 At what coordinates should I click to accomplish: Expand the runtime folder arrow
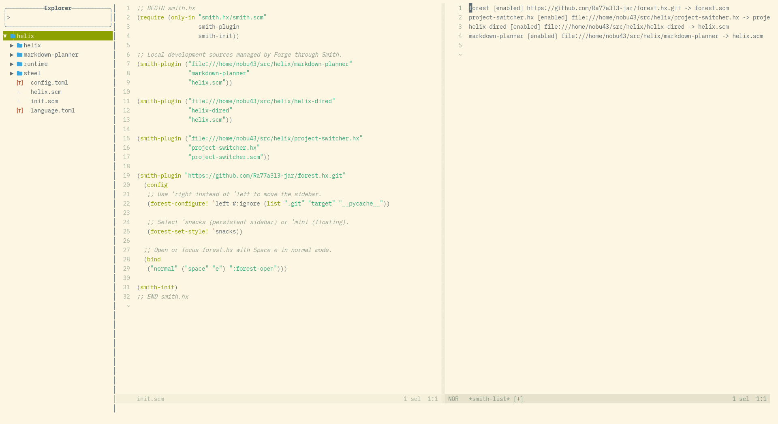(x=12, y=64)
